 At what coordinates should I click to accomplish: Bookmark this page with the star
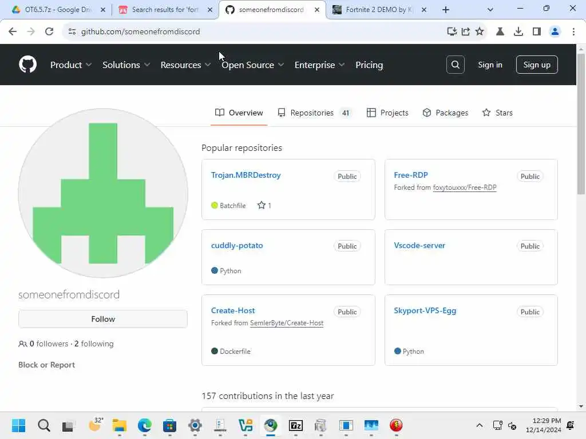coord(480,32)
